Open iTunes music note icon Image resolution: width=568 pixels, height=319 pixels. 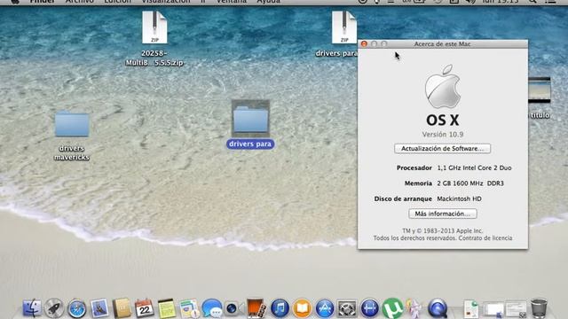point(280,308)
